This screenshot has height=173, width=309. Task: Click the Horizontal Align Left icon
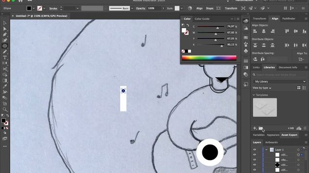pyautogui.click(x=255, y=31)
